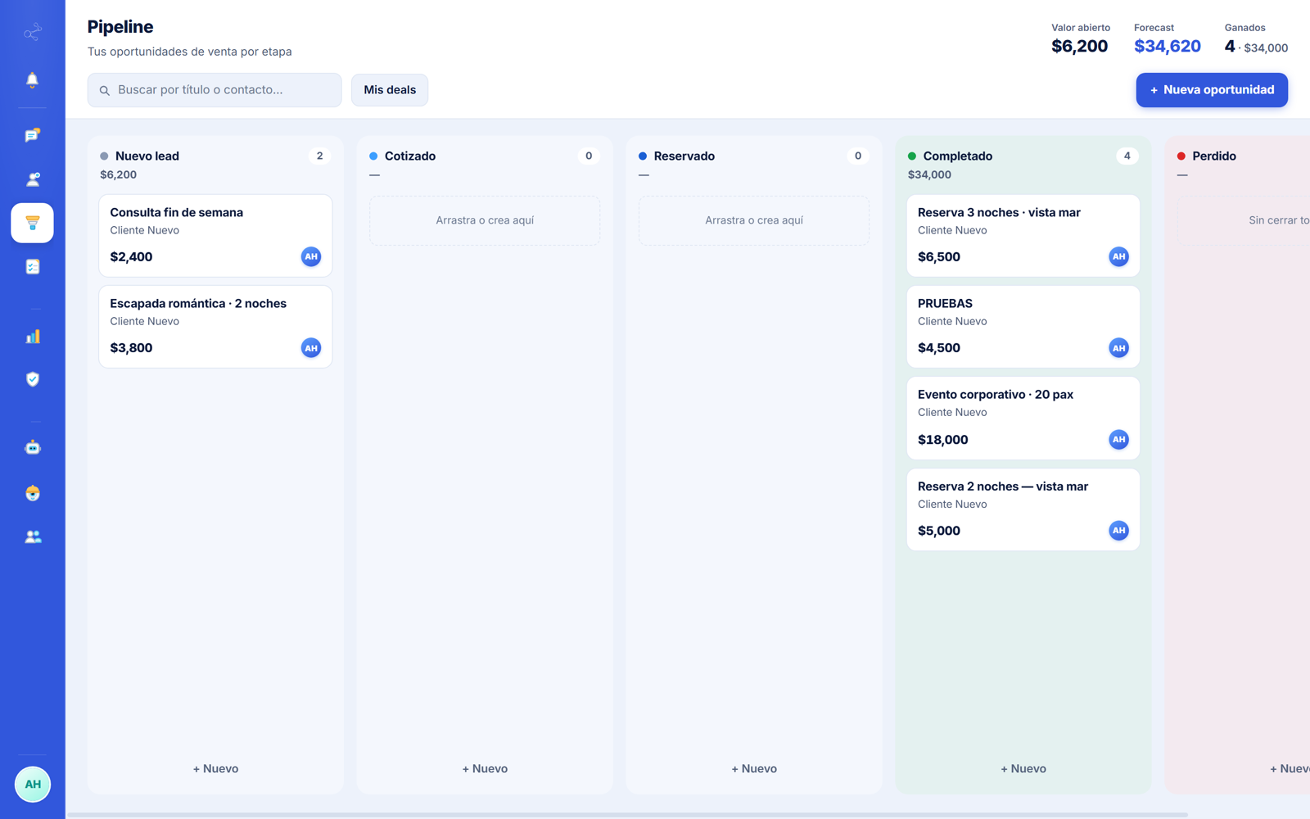The height and width of the screenshot is (819, 1310).
Task: Open the chat messages sidebar icon
Action: [32, 135]
